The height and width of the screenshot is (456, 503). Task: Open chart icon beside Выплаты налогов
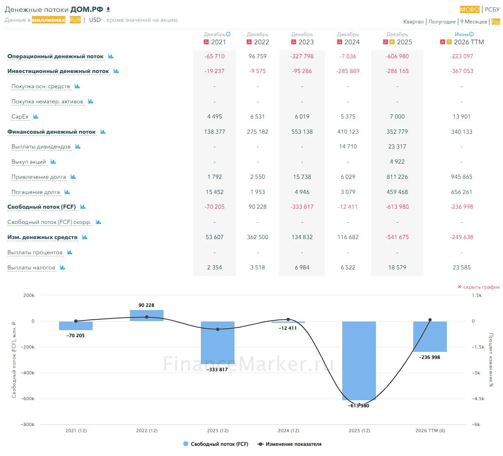tap(62, 267)
